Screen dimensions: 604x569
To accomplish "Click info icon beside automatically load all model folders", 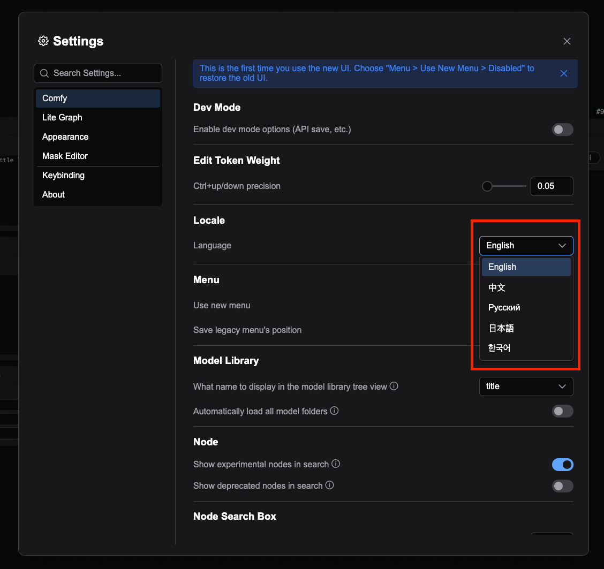I will point(334,411).
